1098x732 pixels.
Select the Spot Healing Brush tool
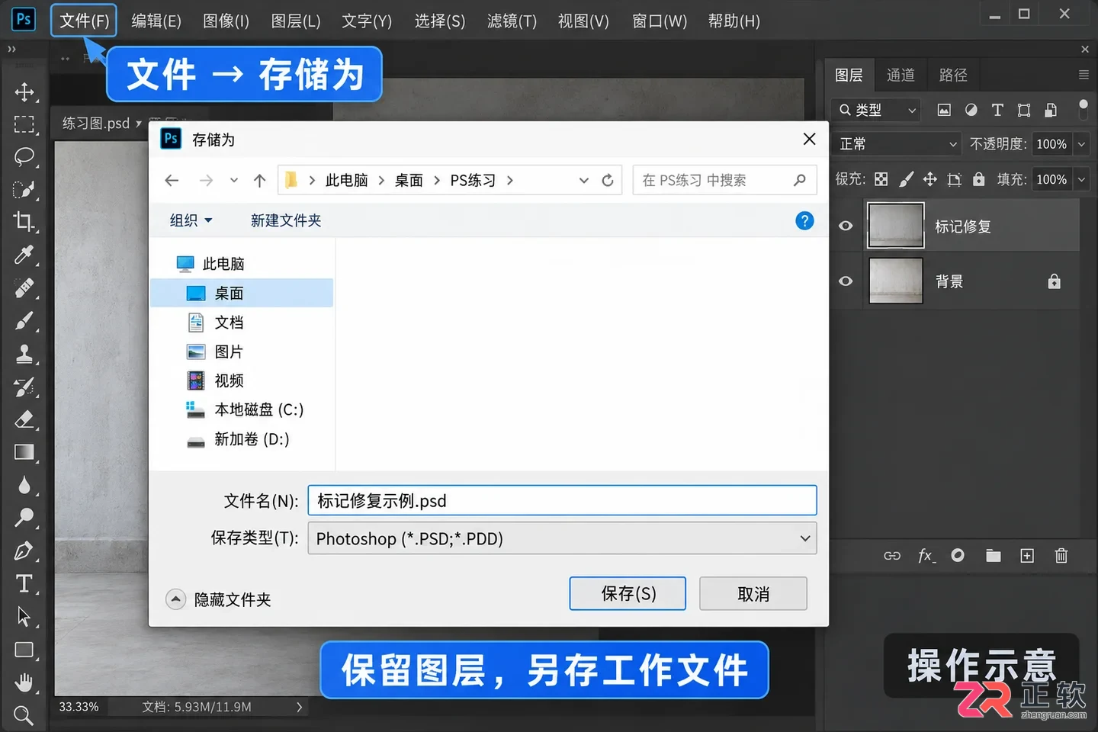click(x=24, y=288)
